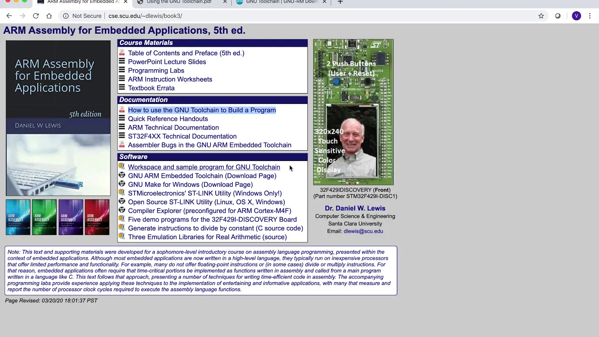Screen dimensions: 599x337
Task: Click the list icon beside Quick Reference Handouts
Action: click(x=122, y=118)
